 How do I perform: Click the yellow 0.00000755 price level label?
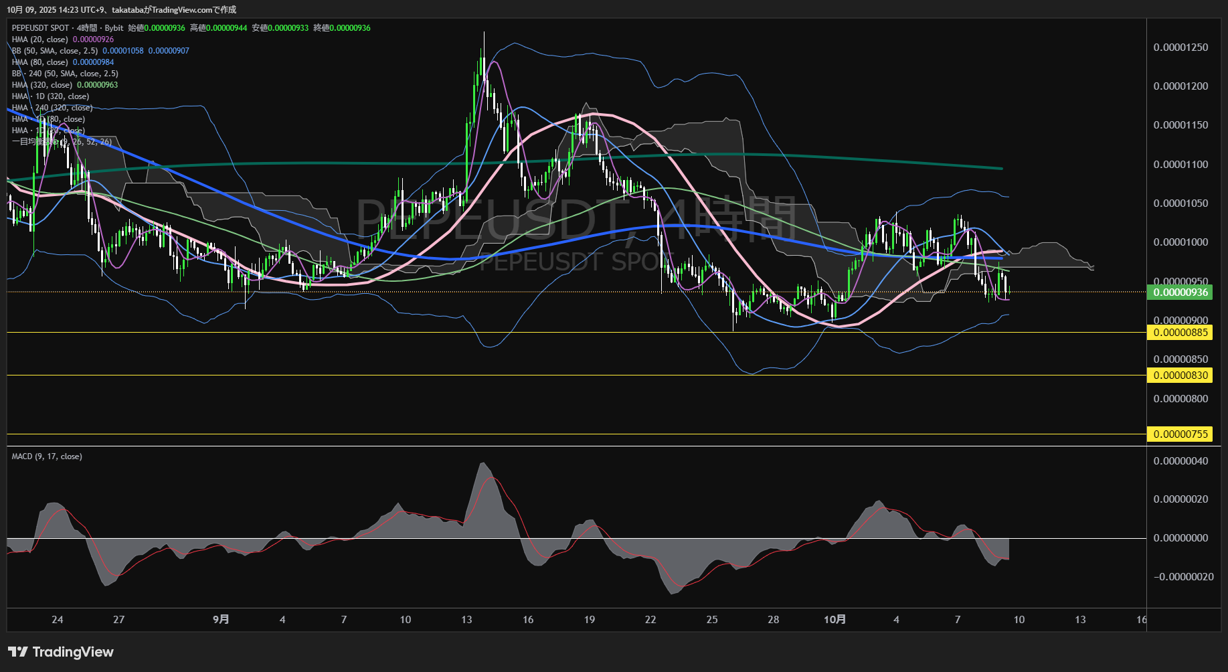(1181, 434)
